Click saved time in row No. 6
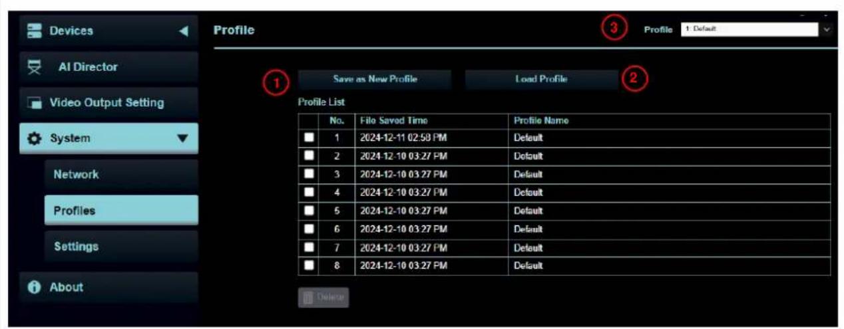Screen dimensions: 844x329 click(403, 229)
